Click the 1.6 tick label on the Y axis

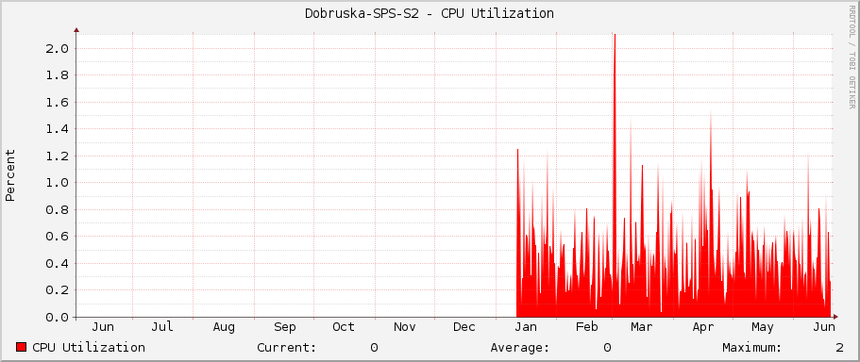[58, 102]
